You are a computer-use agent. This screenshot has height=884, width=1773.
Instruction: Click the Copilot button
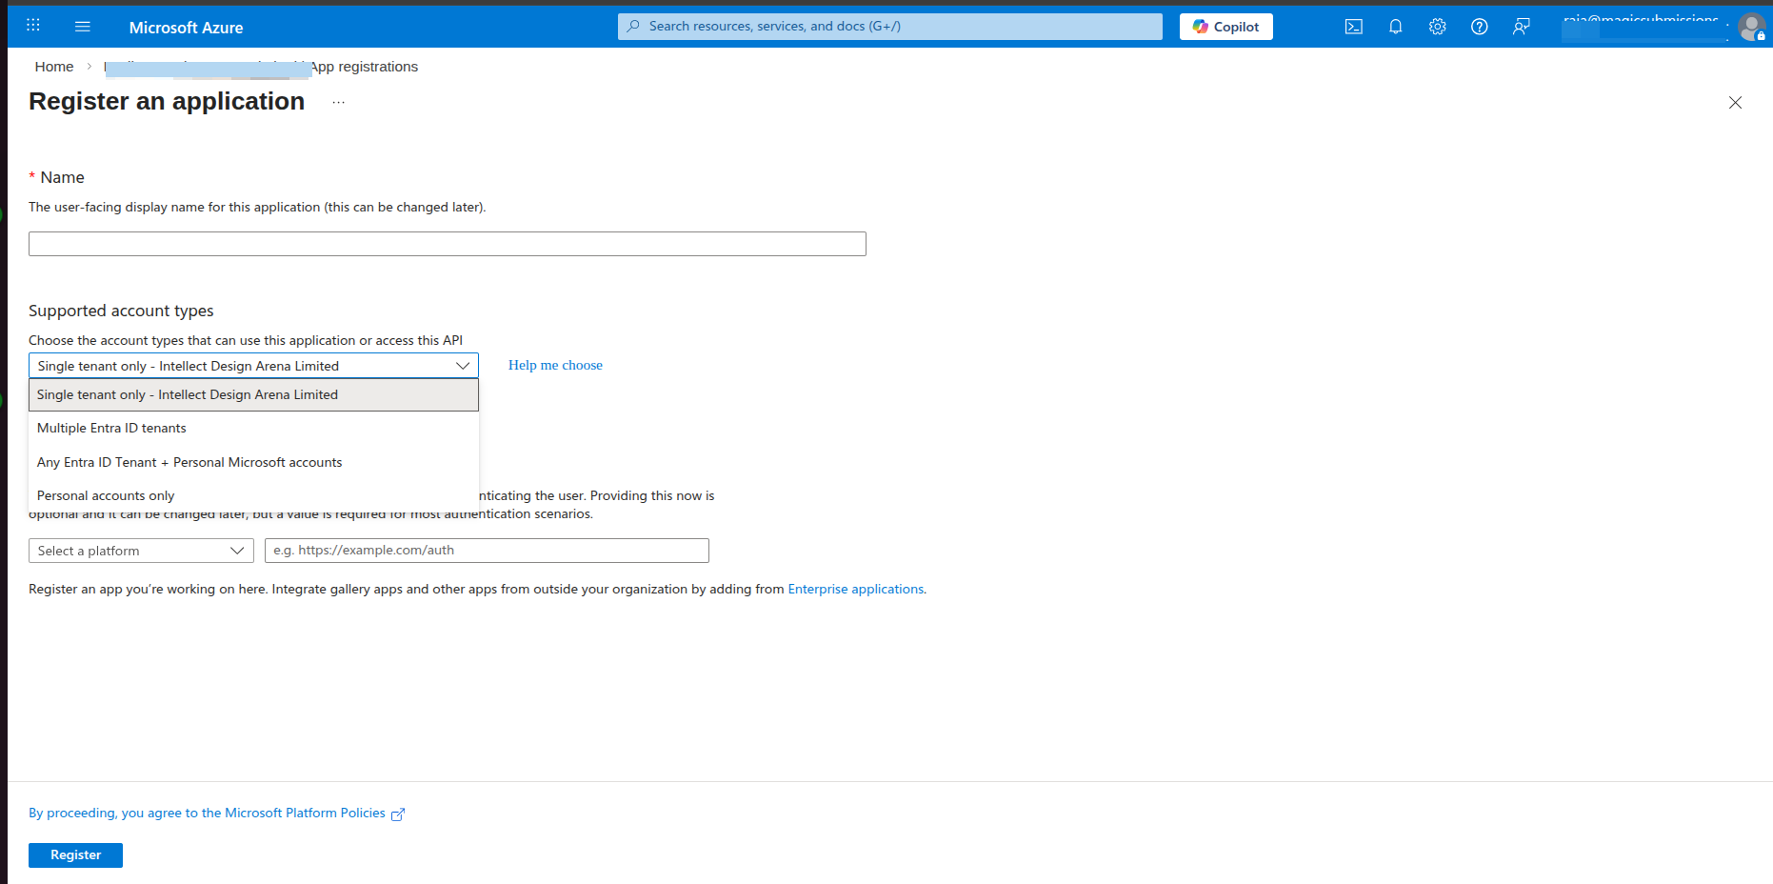click(1226, 27)
